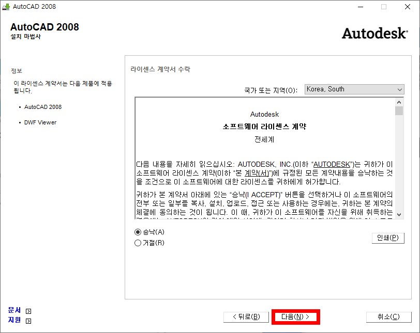The image size is (420, 333).
Task: Select the 거절(R) reject radio button
Action: pyautogui.click(x=138, y=243)
